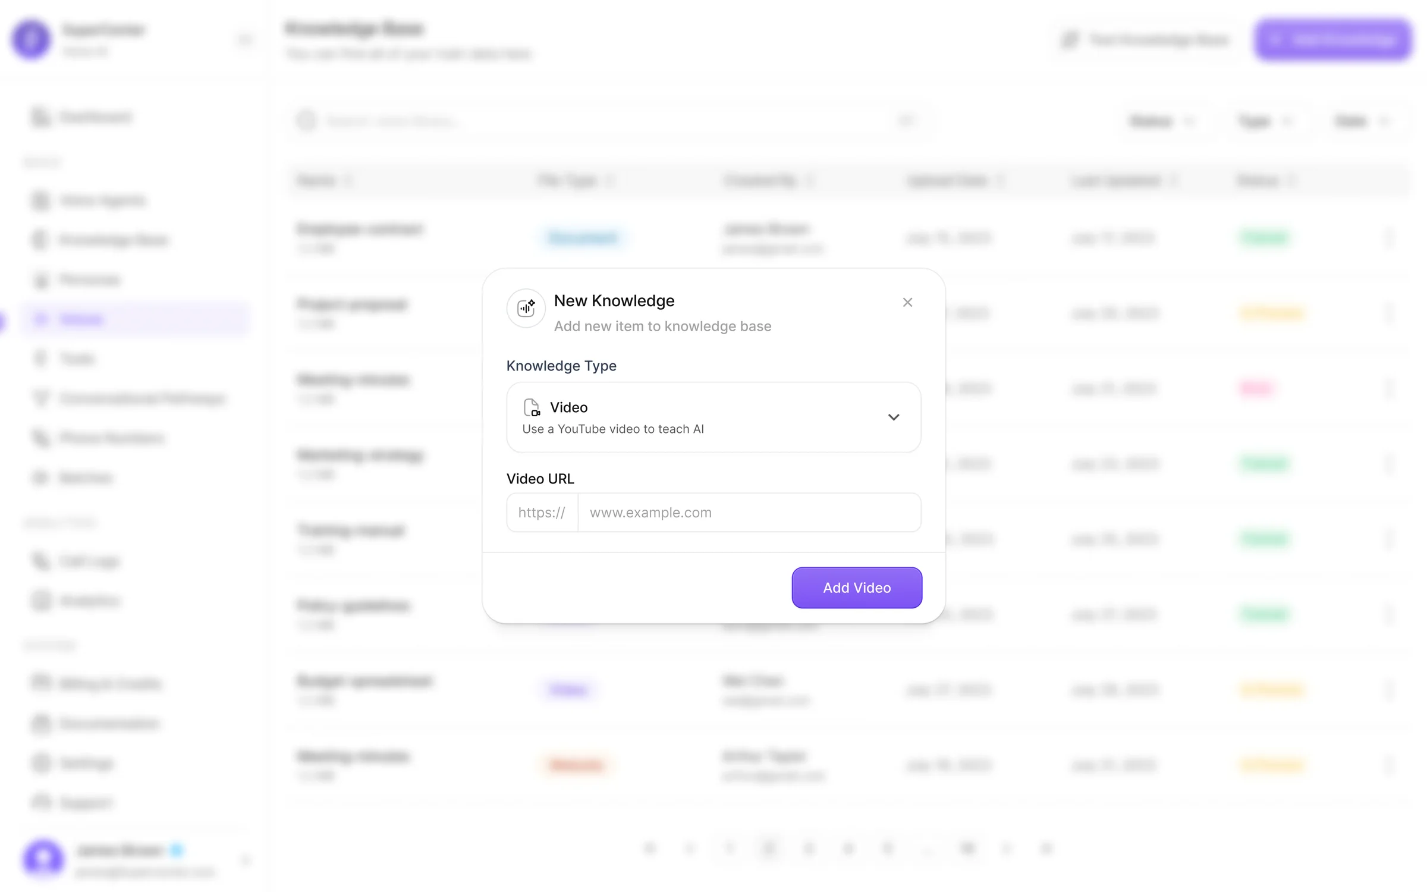This screenshot has width=1427, height=892.
Task: Click the Knowledge Base sidebar icon
Action: pos(40,240)
